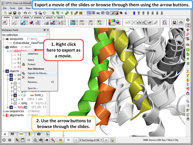Click the open folder icon
193x145 pixels.
click(x=10, y=13)
